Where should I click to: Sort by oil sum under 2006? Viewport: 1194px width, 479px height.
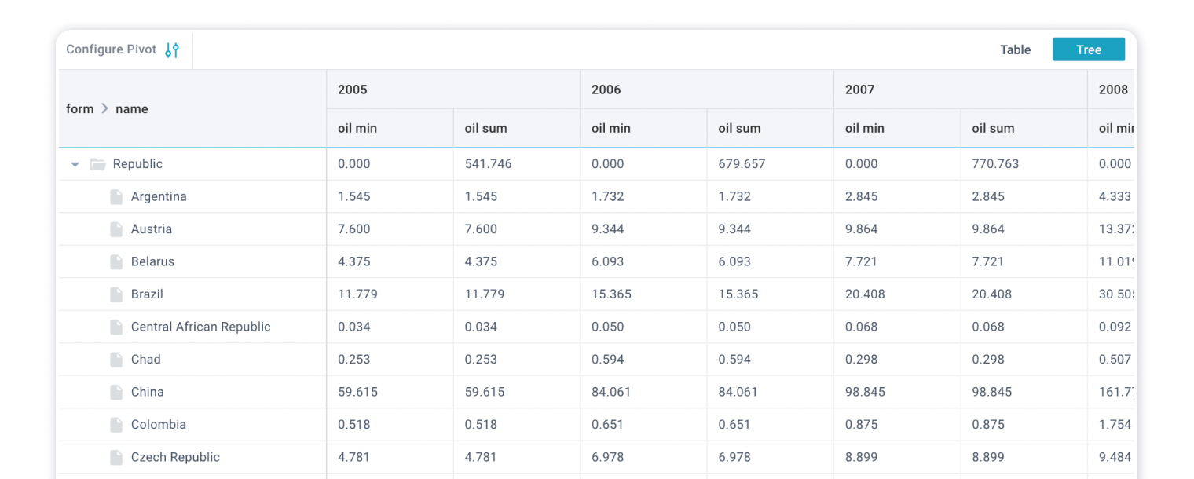(771, 128)
